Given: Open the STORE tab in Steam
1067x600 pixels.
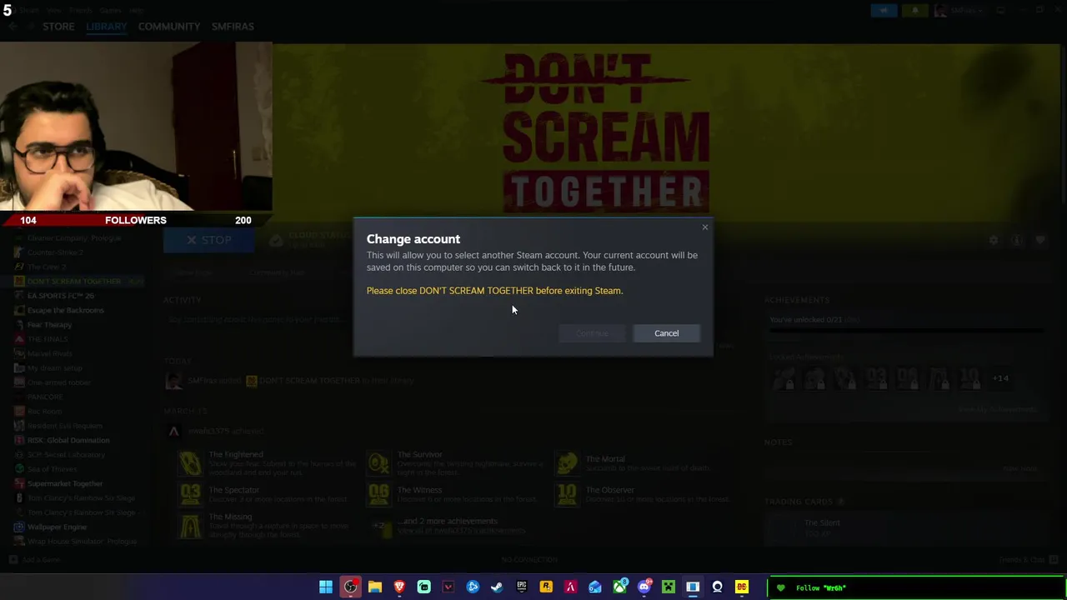Looking at the screenshot, I should tap(58, 26).
